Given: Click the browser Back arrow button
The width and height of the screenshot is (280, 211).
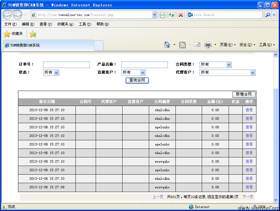Looking at the screenshot, I should click(x=7, y=15).
